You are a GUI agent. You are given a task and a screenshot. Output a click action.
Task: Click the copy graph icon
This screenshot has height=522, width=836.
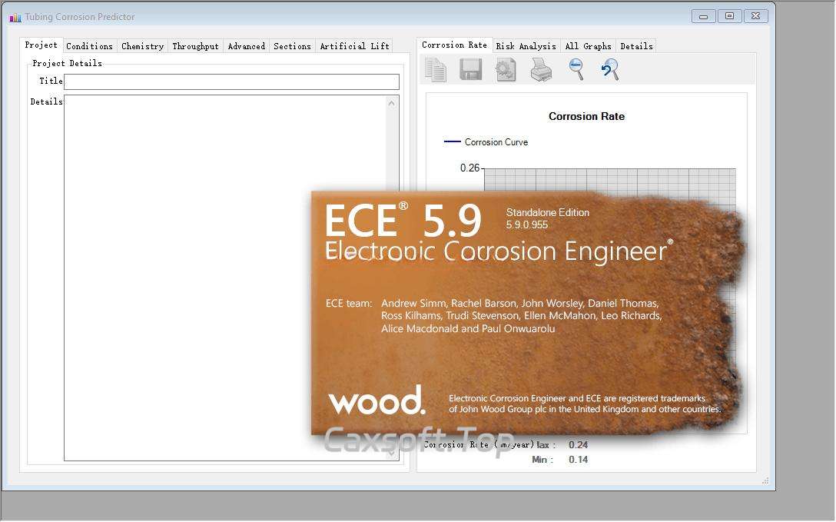tap(436, 70)
